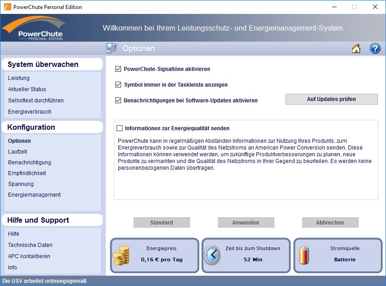This screenshot has height=286, width=386.
Task: Open Hilfe under Hilfe und Support
Action: (13, 234)
